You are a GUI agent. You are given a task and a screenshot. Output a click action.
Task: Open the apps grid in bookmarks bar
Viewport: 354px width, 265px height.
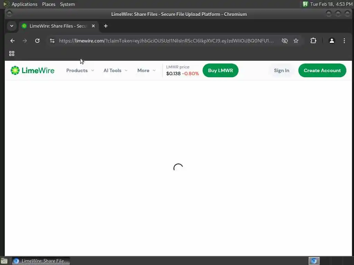click(12, 53)
